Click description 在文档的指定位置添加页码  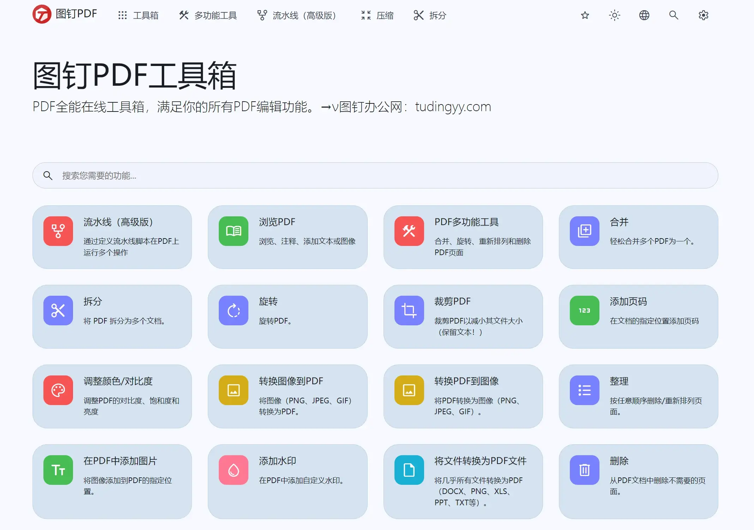(654, 321)
